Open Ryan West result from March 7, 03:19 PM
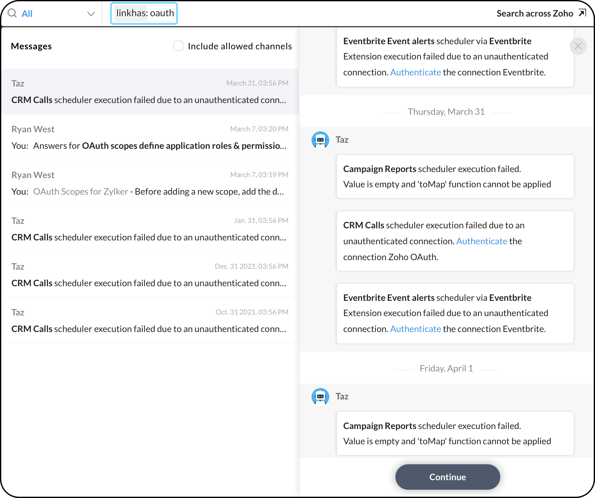The height and width of the screenshot is (498, 595). click(x=150, y=183)
